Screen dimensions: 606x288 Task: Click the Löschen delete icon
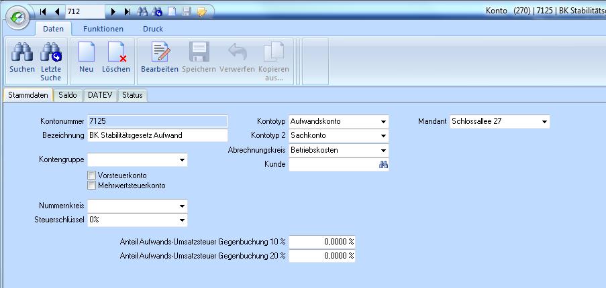coord(116,54)
